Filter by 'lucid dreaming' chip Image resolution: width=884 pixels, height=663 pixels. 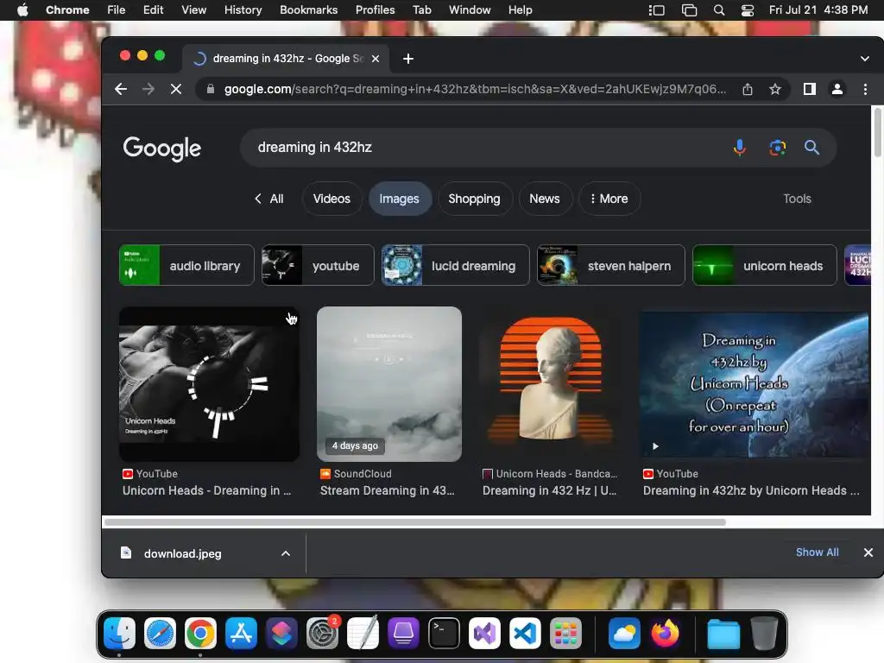click(456, 266)
